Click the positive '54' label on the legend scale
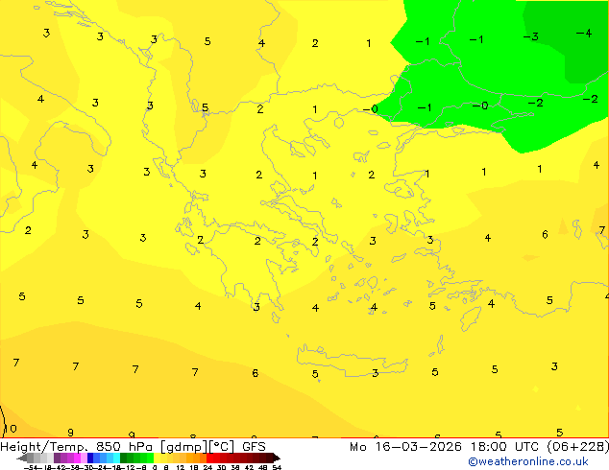This screenshot has width=609, height=470. tap(277, 467)
